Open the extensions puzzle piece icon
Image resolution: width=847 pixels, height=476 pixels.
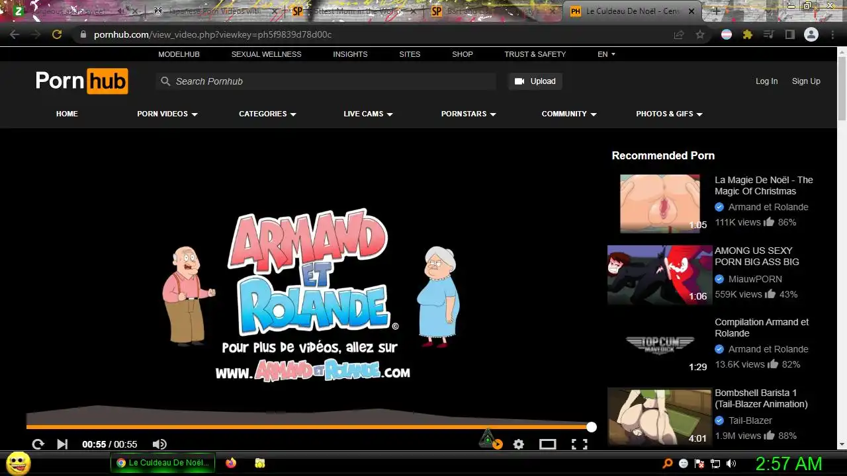[x=748, y=34]
